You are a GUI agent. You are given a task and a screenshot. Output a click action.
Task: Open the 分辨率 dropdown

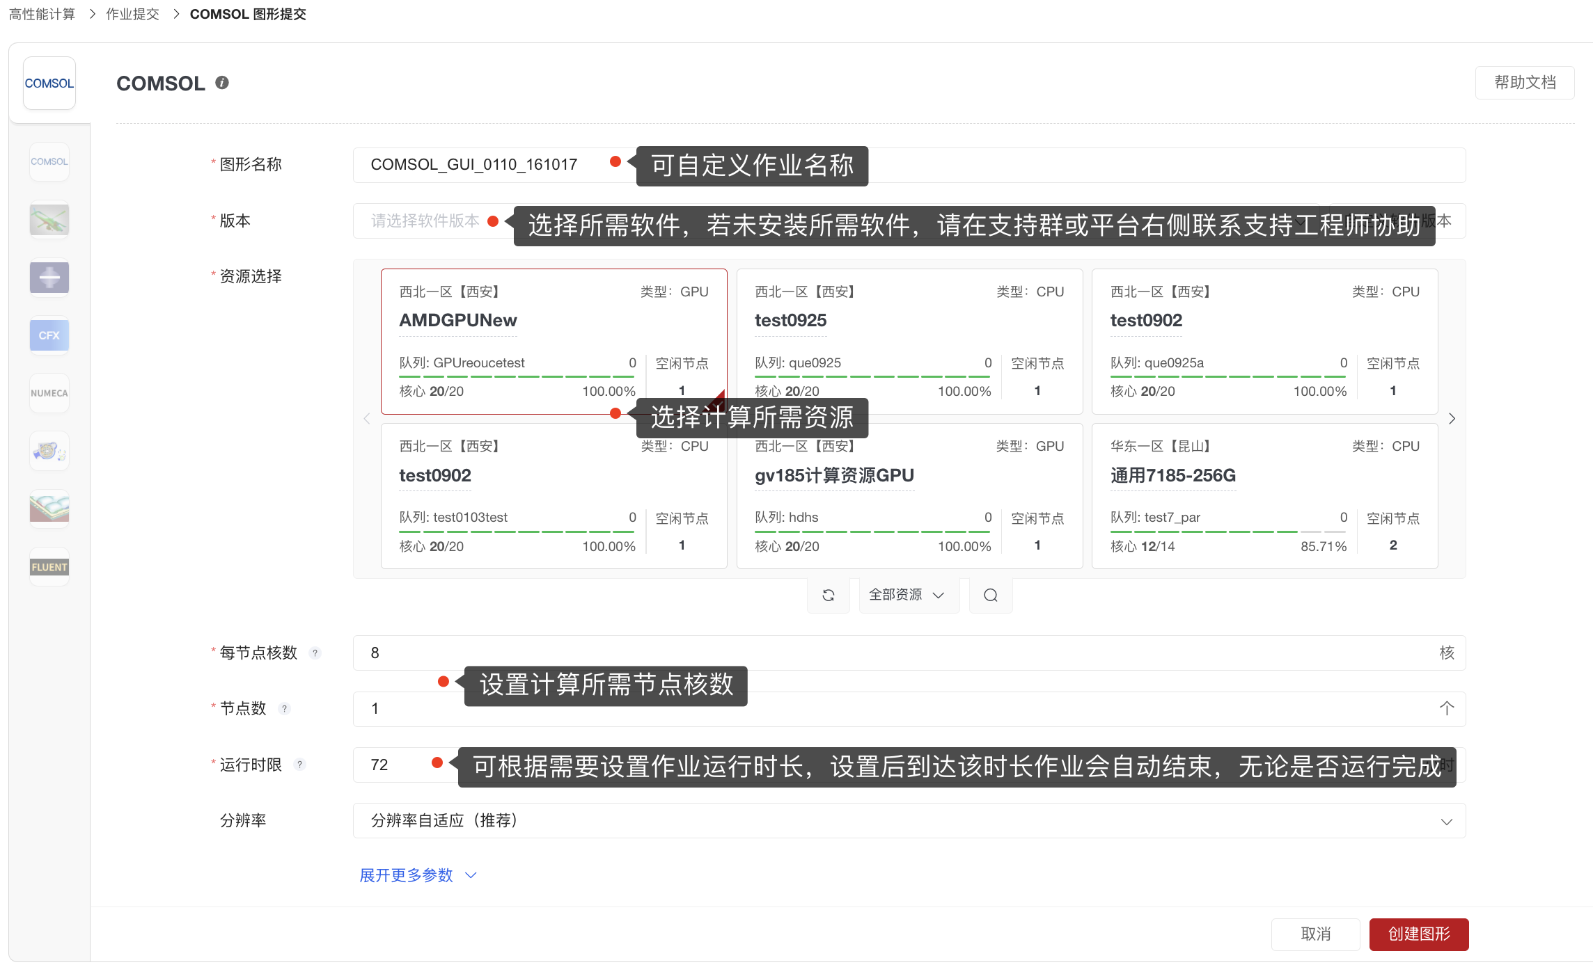(x=909, y=821)
